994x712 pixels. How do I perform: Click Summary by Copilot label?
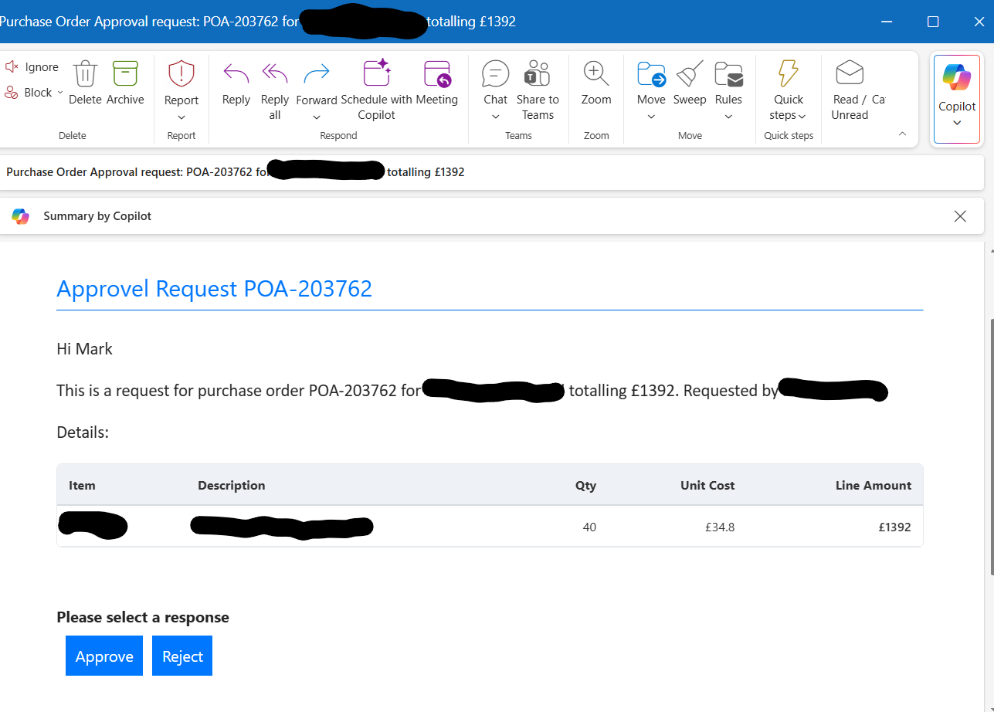coord(97,216)
